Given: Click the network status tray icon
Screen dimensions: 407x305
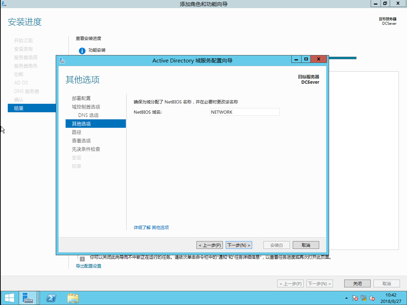Looking at the screenshot, I should (x=363, y=298).
